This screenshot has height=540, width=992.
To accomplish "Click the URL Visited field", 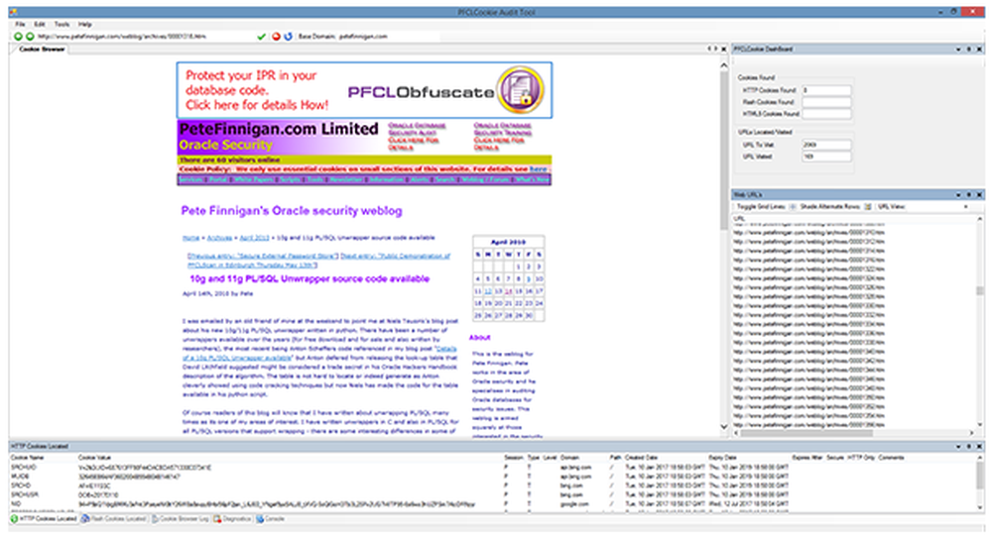I will (826, 156).
